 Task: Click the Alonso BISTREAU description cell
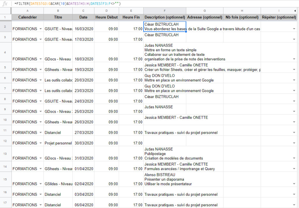(x=165, y=179)
